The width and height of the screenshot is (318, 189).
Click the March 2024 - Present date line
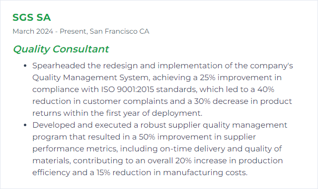click(x=50, y=31)
